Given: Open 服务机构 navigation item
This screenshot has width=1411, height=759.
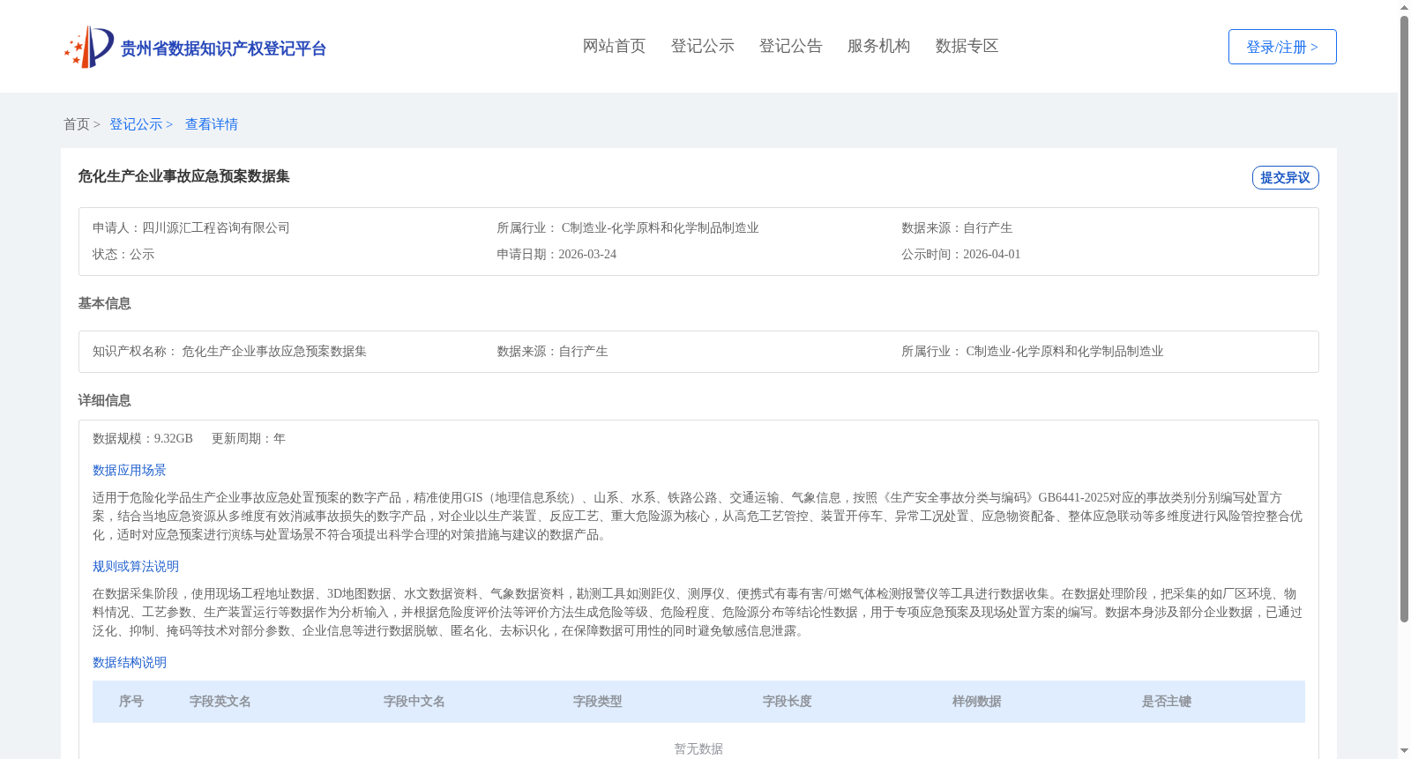Looking at the screenshot, I should tap(878, 46).
